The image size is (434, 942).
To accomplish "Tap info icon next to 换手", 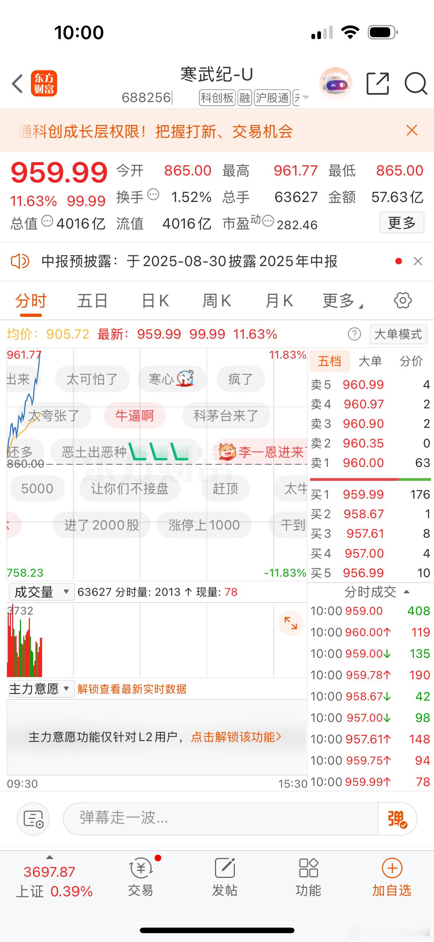I will 153,194.
